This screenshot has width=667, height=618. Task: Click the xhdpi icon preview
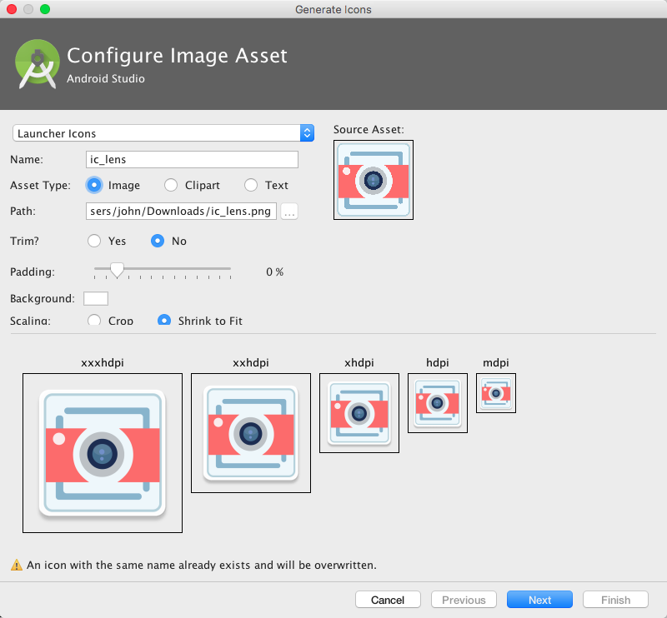pyautogui.click(x=359, y=413)
